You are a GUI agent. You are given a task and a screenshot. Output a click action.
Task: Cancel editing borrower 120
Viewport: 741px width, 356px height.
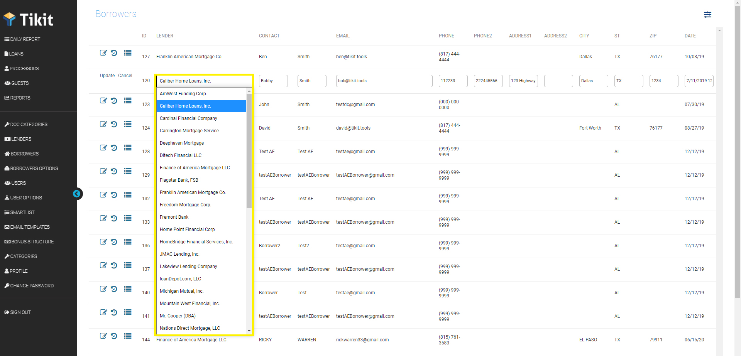point(125,76)
